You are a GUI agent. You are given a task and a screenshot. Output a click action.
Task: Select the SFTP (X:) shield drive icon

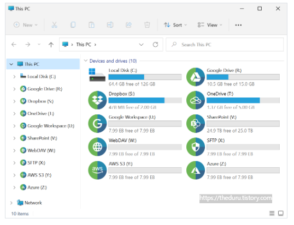pyautogui.click(x=196, y=147)
